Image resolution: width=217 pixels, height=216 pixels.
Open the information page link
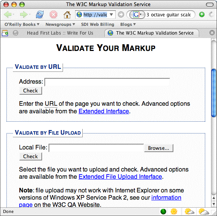coord(166,197)
